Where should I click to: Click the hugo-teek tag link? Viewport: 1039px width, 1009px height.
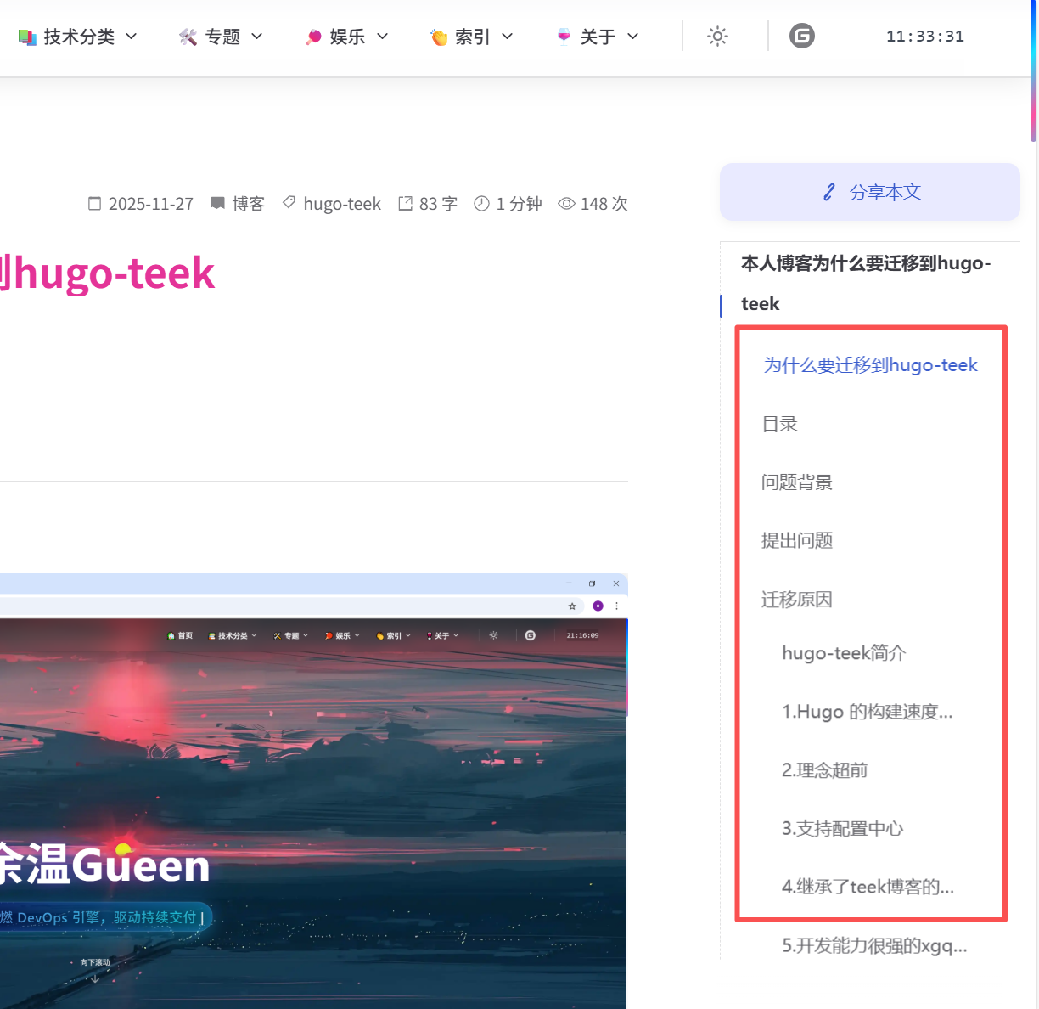[x=341, y=204]
